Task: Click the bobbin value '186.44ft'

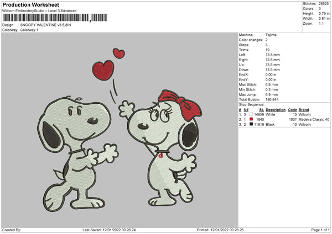Action: tap(272, 100)
